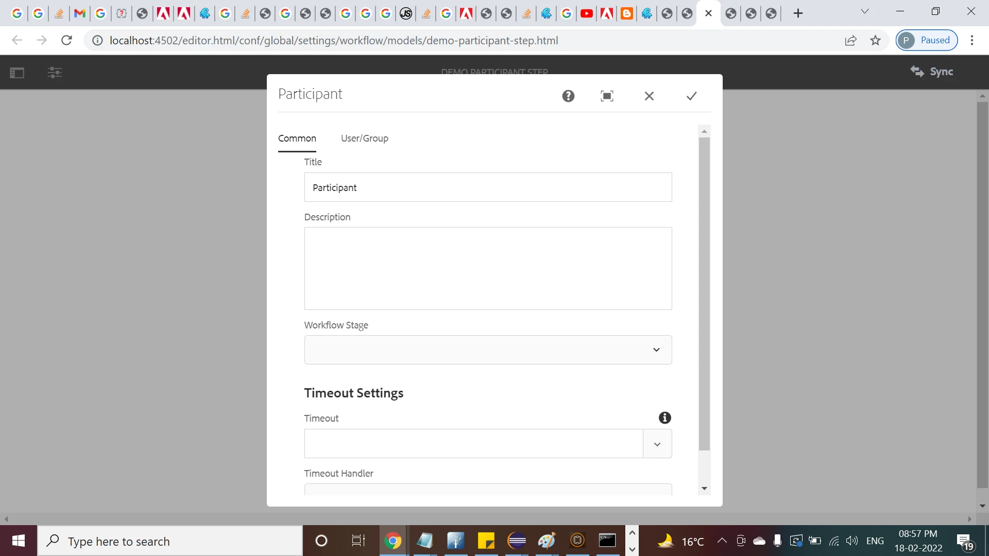Open the Workflow Stage dropdown
This screenshot has width=989, height=556.
click(x=488, y=350)
